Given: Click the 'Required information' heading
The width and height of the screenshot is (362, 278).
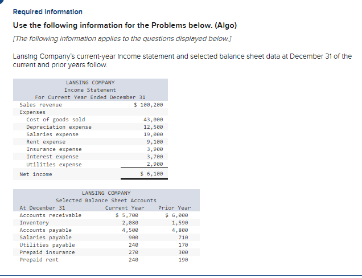Looking at the screenshot, I should pos(48,12).
